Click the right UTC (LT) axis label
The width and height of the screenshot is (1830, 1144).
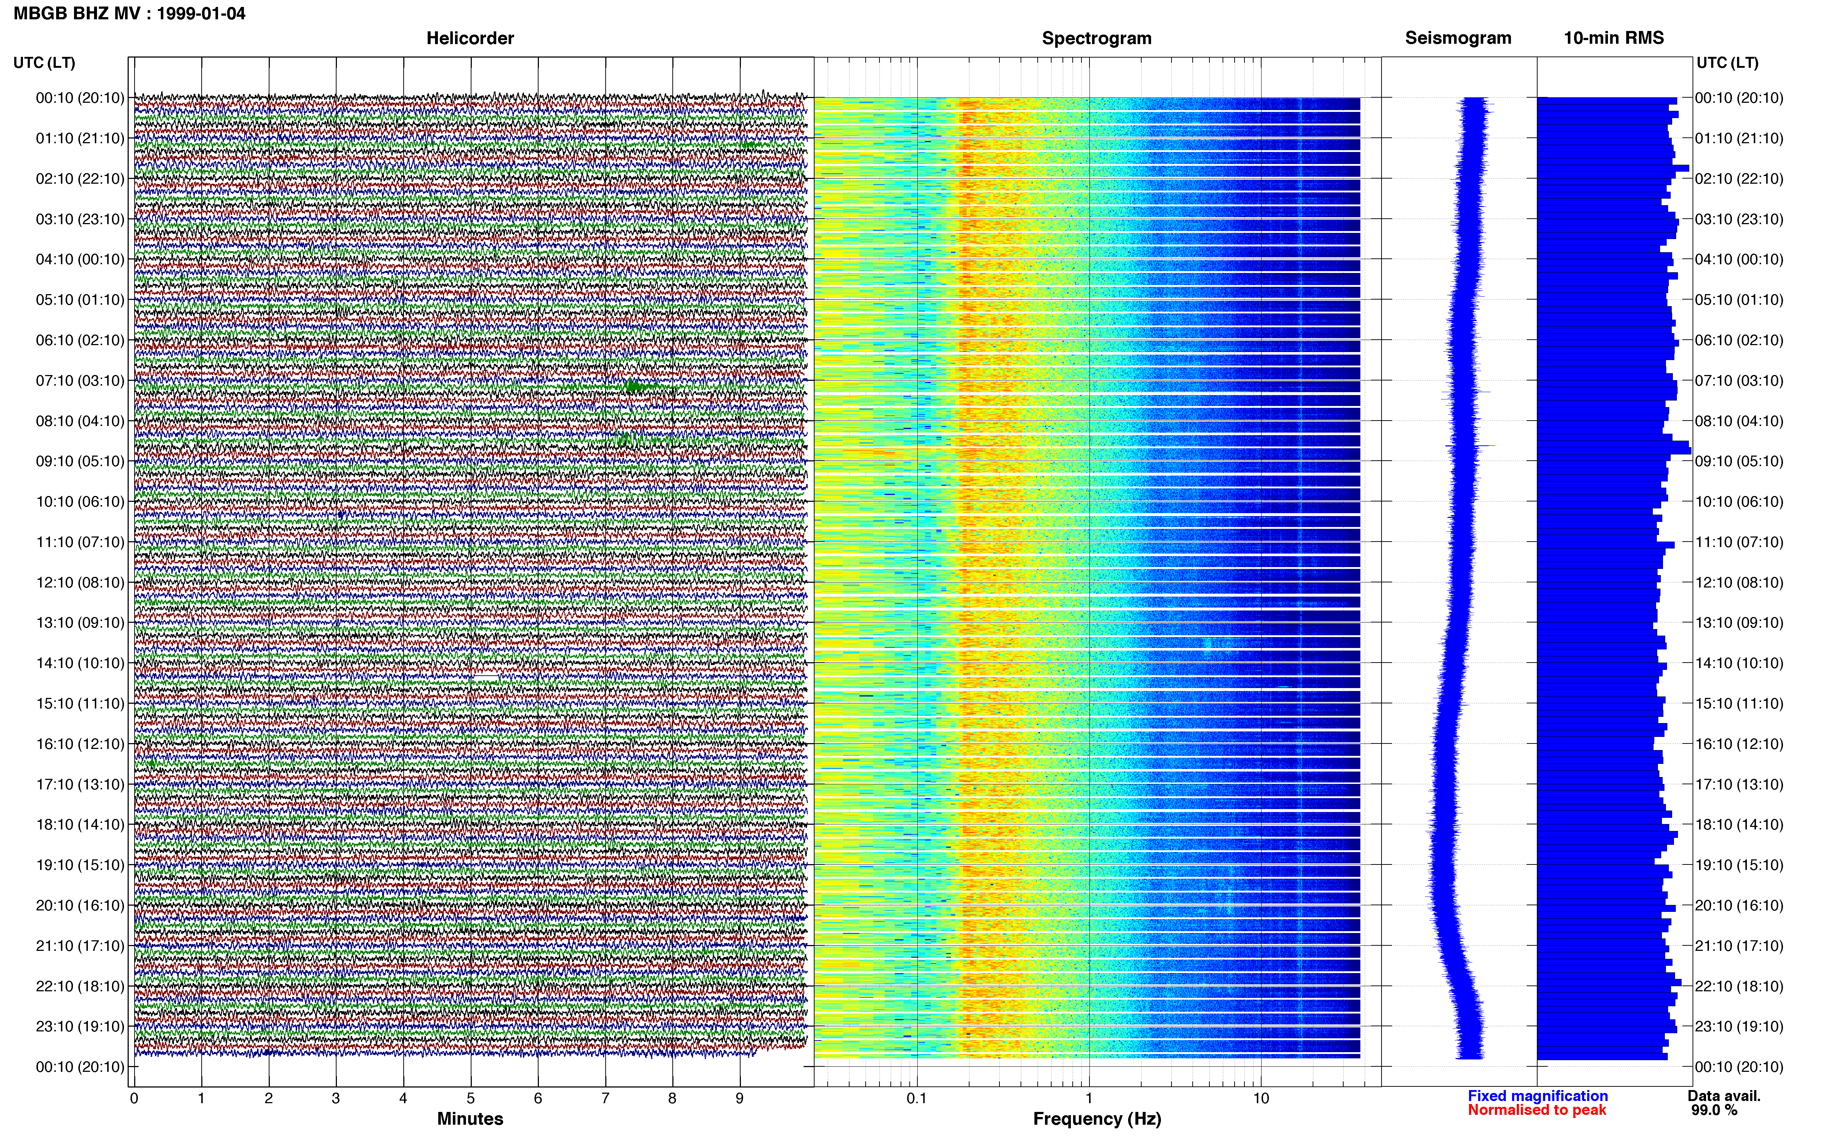click(x=1727, y=63)
